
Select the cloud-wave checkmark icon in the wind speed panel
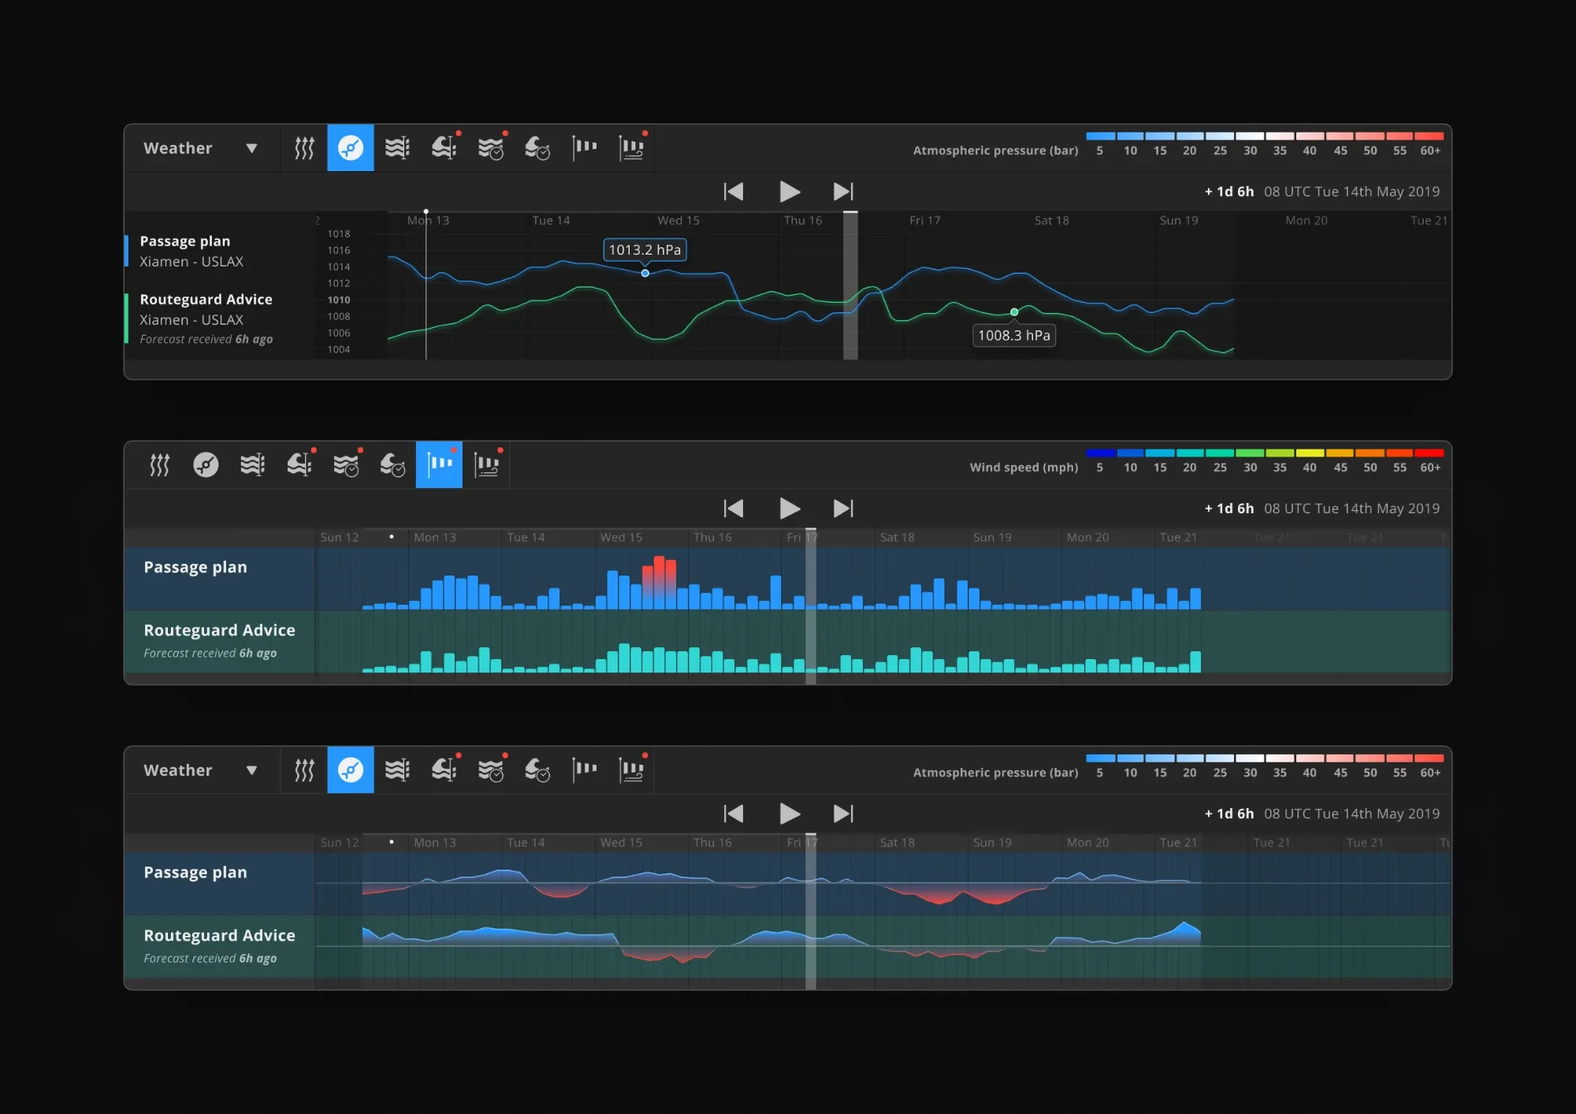[392, 465]
